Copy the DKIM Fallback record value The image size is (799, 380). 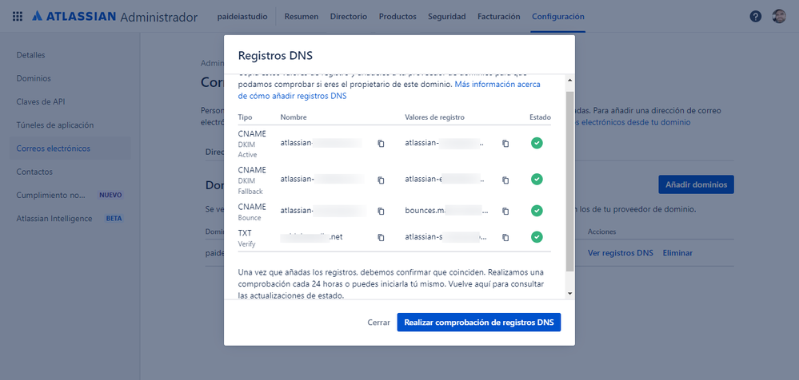pos(505,180)
